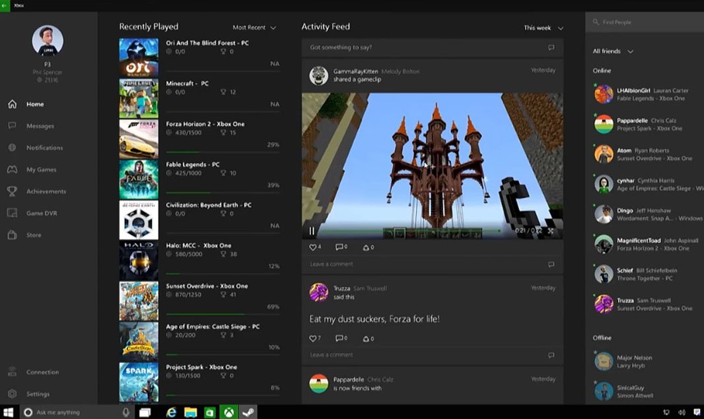Open Phil Spencer's profile avatar
Image resolution: width=704 pixels, height=419 pixels.
coord(48,41)
